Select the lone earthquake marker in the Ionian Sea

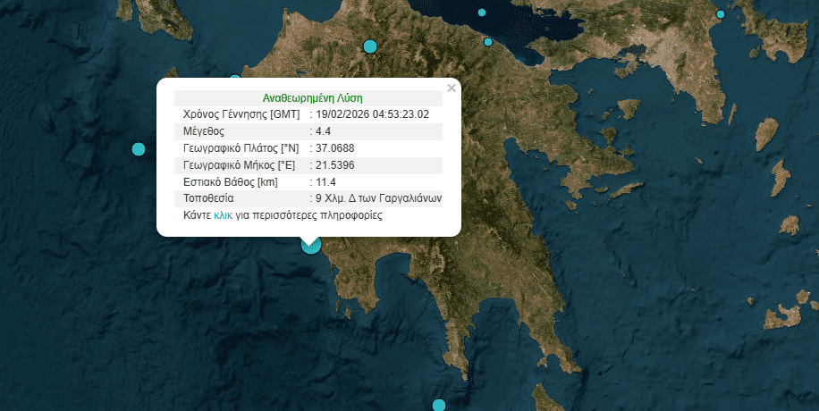click(138, 149)
